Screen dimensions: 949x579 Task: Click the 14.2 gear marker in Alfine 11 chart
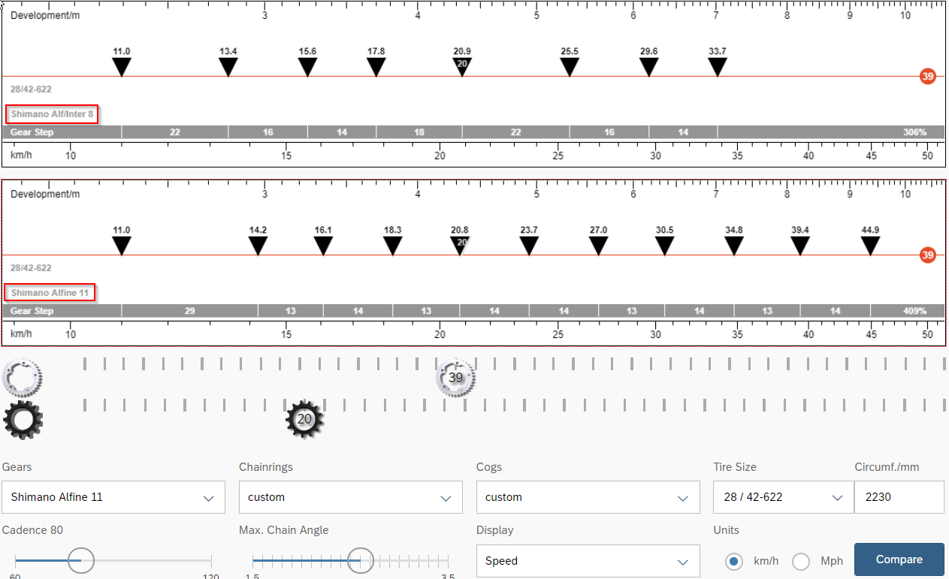(x=258, y=246)
